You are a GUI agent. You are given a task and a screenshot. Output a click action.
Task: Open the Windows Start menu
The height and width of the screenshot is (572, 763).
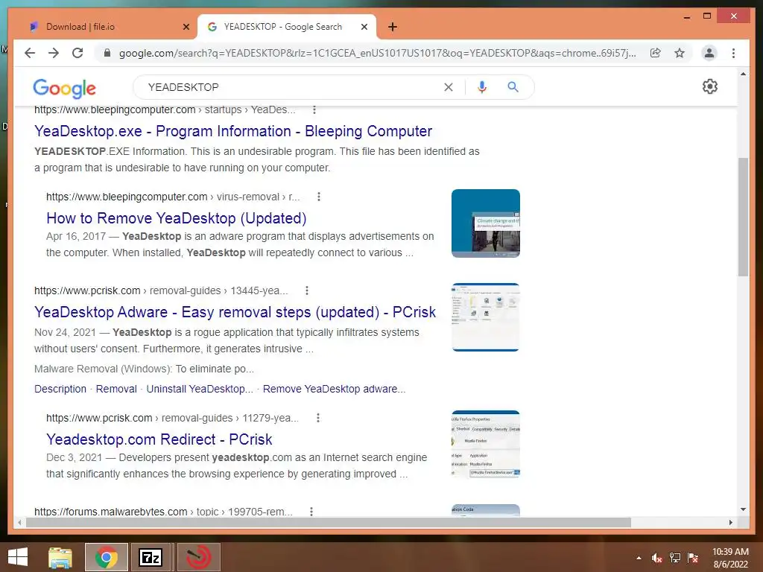click(18, 557)
